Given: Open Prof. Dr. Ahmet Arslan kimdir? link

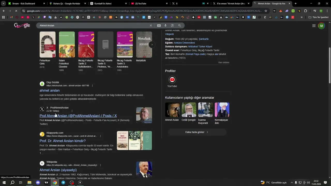Looking at the screenshot, I should (63, 141).
